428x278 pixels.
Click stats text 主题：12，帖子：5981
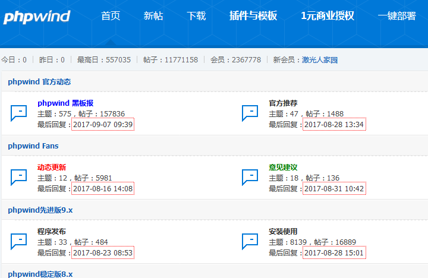[x=75, y=178]
